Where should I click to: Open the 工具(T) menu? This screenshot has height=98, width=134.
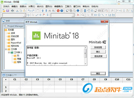tap(68, 6)
